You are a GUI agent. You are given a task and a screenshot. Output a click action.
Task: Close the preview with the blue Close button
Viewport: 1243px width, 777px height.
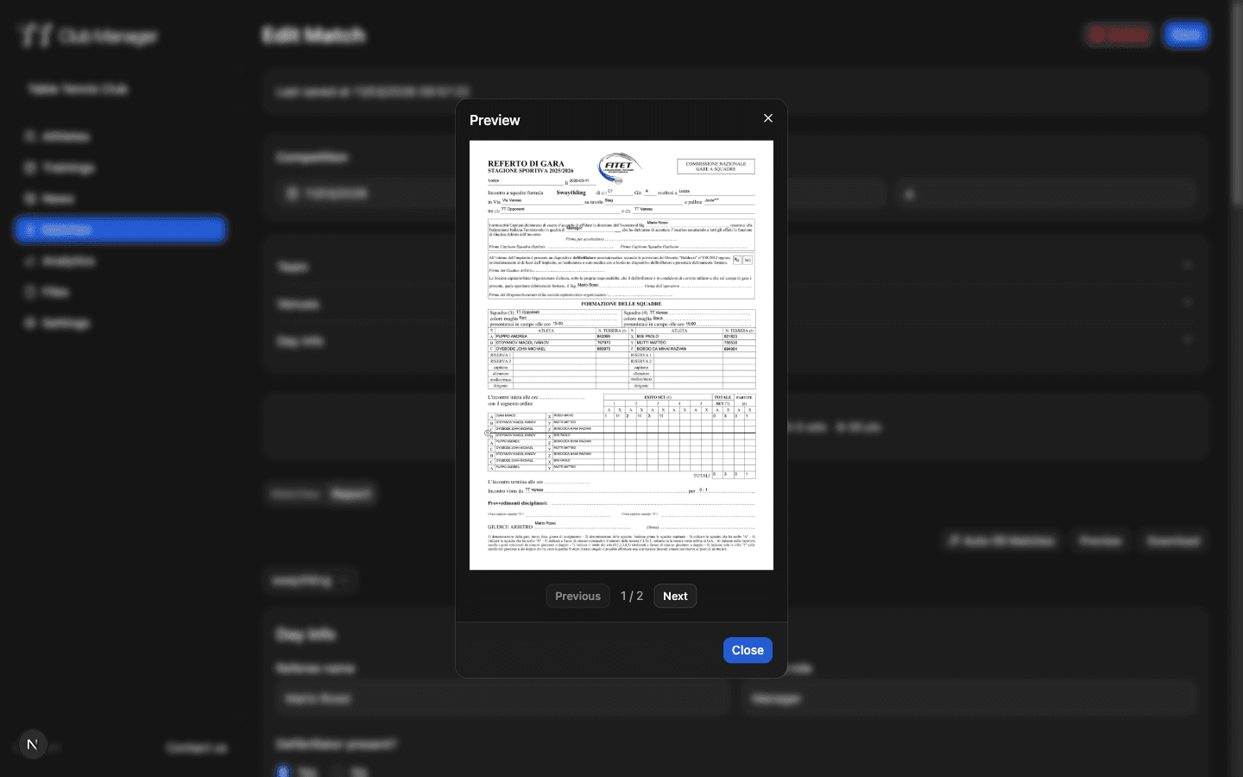747,650
